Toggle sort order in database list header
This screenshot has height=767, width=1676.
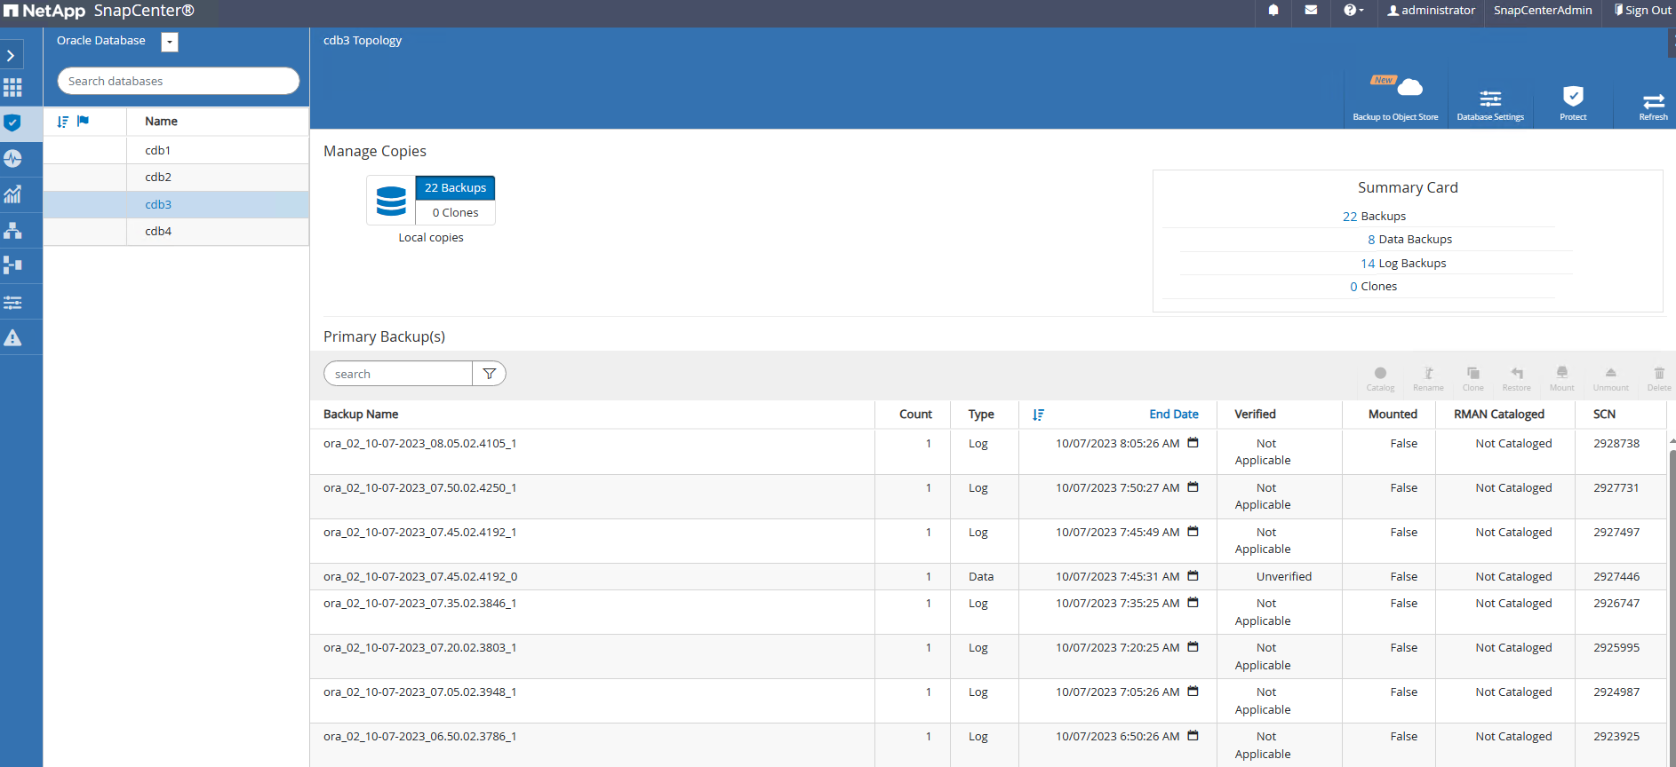[x=62, y=122]
